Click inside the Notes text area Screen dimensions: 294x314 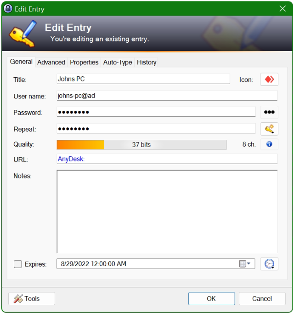167,211
